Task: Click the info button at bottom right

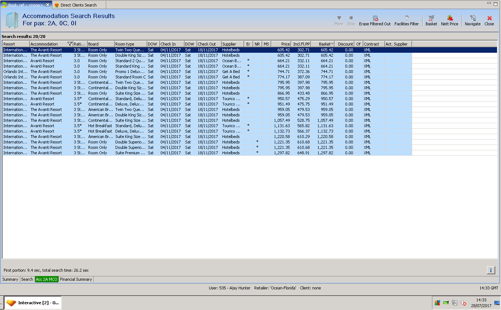Action: pos(491,270)
